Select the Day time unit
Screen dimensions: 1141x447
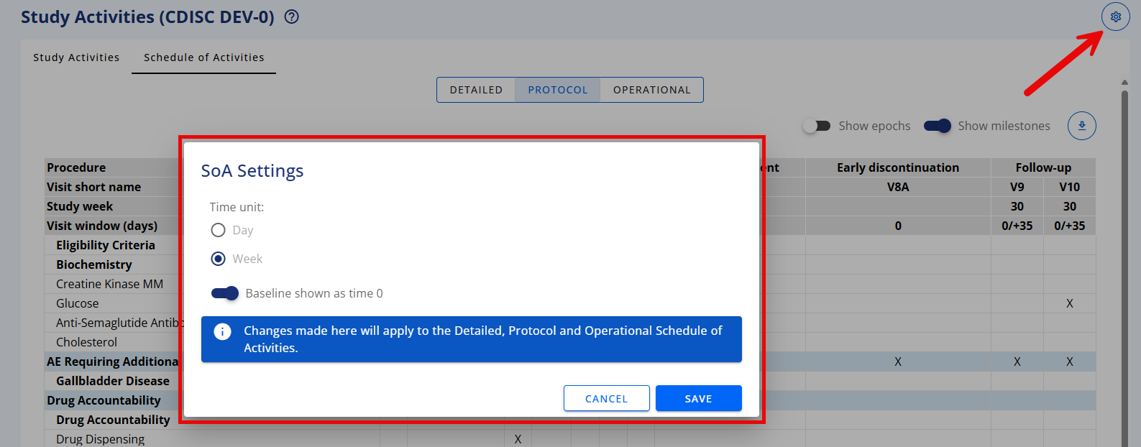[x=218, y=230]
